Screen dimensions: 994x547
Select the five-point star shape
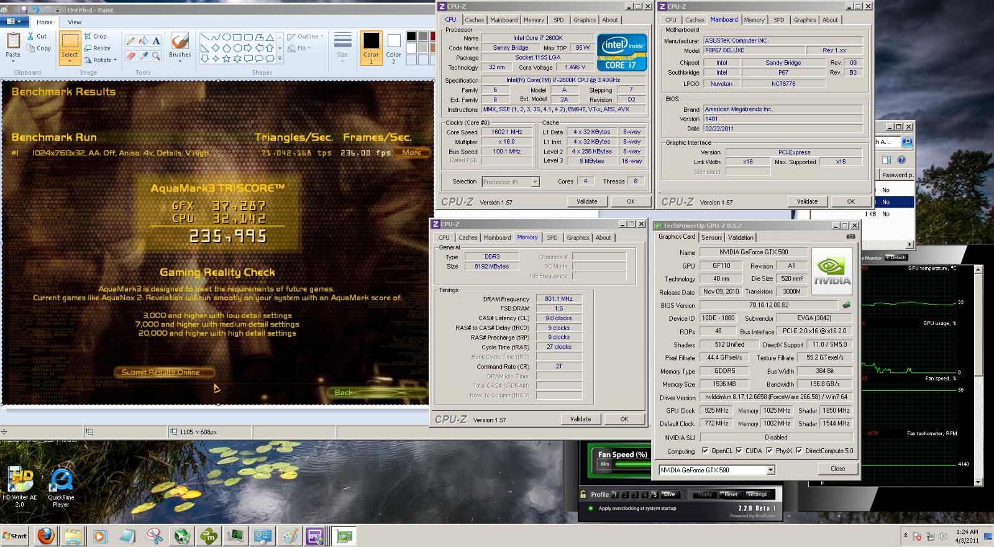coord(227,59)
